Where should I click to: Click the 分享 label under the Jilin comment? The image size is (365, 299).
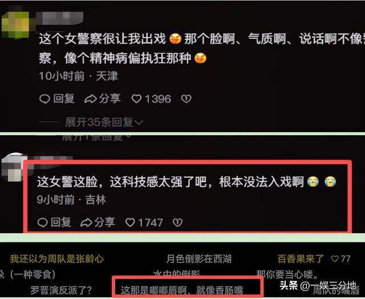point(104,223)
